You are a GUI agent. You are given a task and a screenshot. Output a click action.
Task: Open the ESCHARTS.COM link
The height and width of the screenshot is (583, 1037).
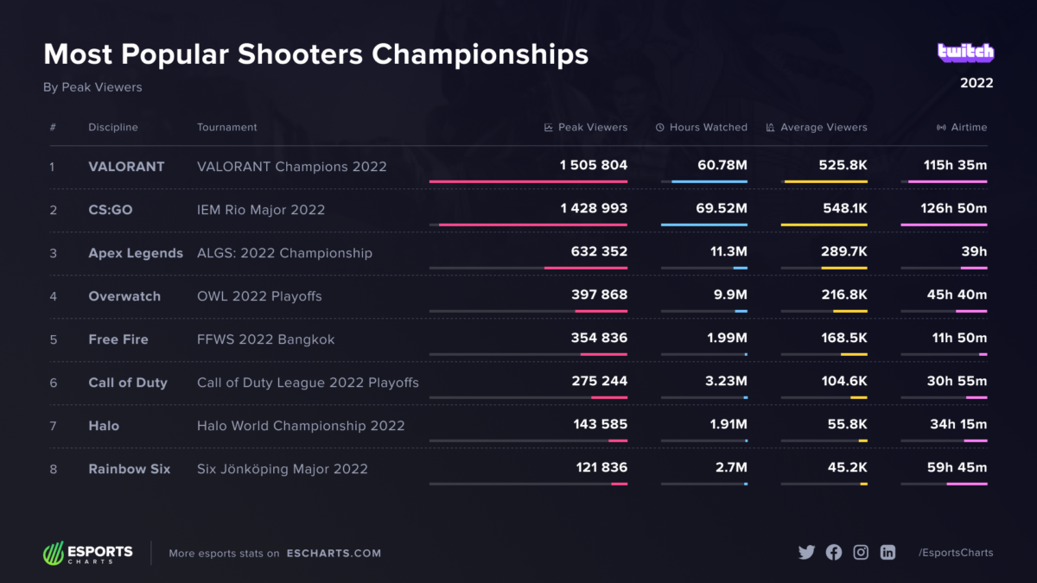(334, 554)
